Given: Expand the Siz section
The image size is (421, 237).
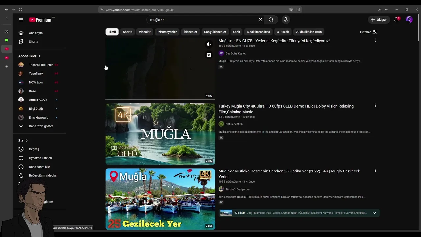Looking at the screenshot, I should pyautogui.click(x=23, y=141).
